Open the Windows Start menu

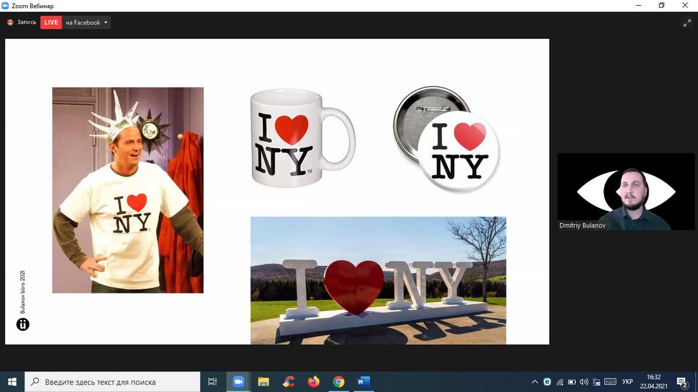point(12,382)
